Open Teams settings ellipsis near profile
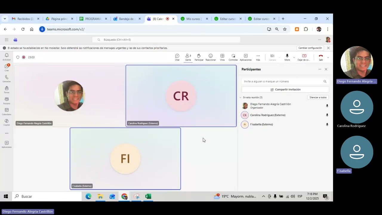This screenshot has width=382, height=215. [320, 39]
